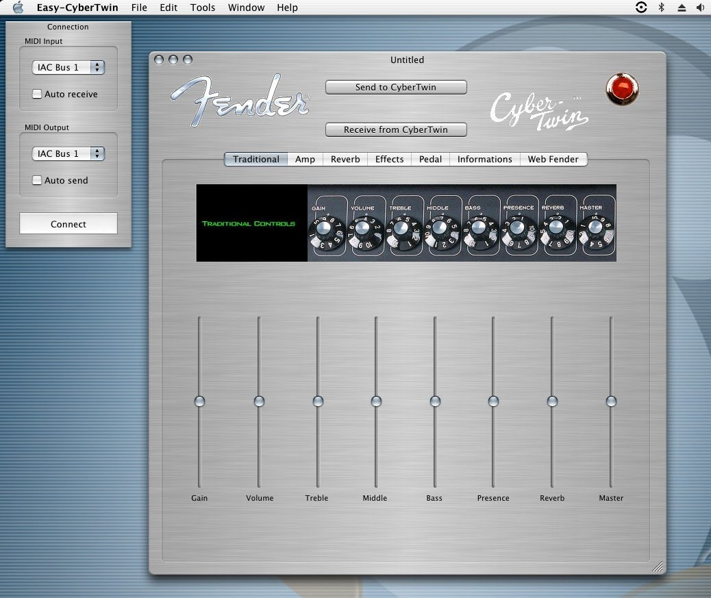Open the MIDI Input IAC Bus dropdown

[x=68, y=67]
